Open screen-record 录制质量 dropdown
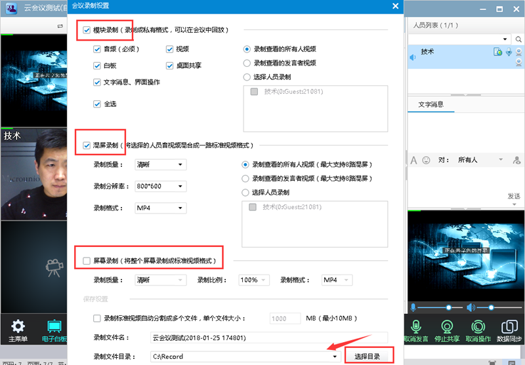 [160, 280]
